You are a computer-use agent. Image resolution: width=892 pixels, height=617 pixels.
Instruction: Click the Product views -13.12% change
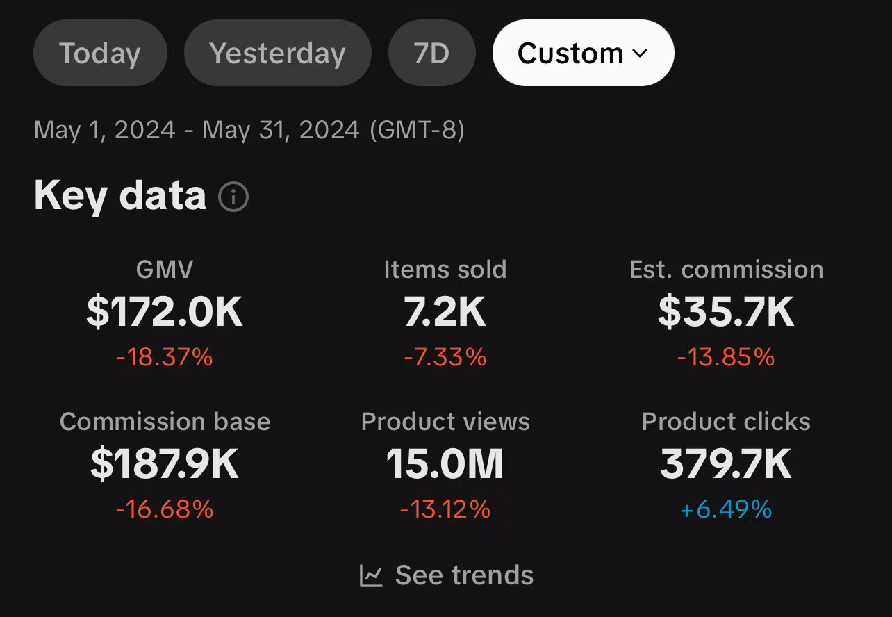(x=445, y=510)
